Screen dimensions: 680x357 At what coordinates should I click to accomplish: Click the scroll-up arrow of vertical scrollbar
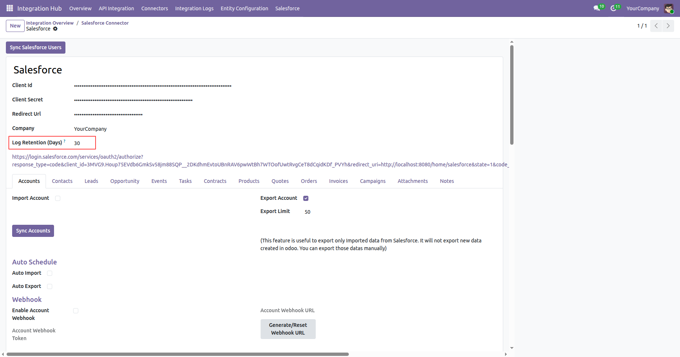coord(512,42)
